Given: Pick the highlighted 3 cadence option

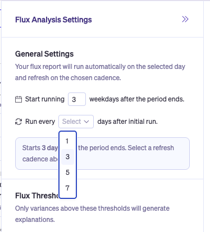Looking at the screenshot, I should click(x=67, y=157).
